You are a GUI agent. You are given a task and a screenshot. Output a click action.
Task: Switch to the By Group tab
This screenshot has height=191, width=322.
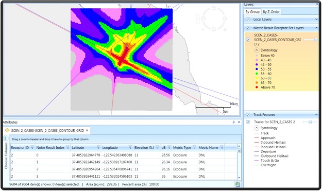(252, 12)
